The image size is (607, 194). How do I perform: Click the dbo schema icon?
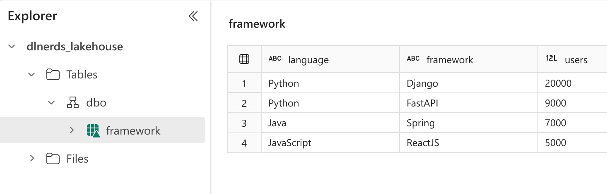point(72,102)
